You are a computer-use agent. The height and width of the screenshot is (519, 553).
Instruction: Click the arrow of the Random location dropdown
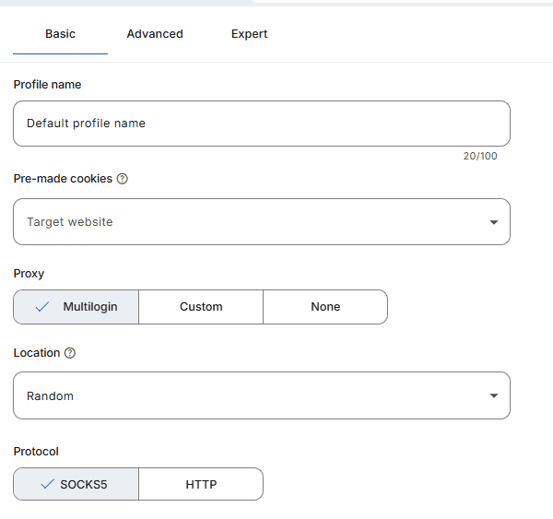(494, 395)
